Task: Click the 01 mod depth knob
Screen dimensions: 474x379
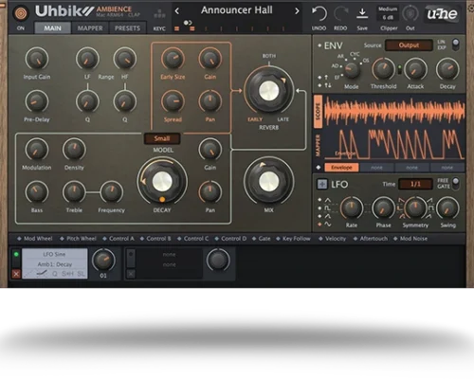Action: pos(103,260)
